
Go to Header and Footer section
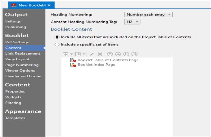[x=24, y=76]
